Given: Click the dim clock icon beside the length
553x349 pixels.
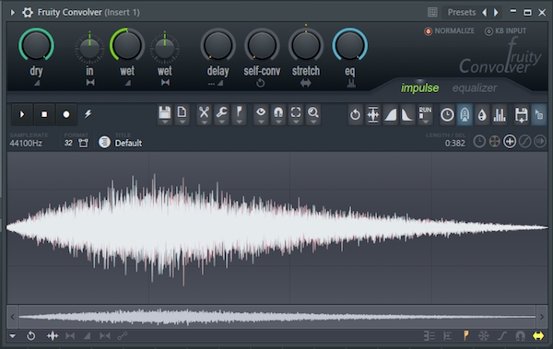Looking at the screenshot, I should [x=479, y=142].
